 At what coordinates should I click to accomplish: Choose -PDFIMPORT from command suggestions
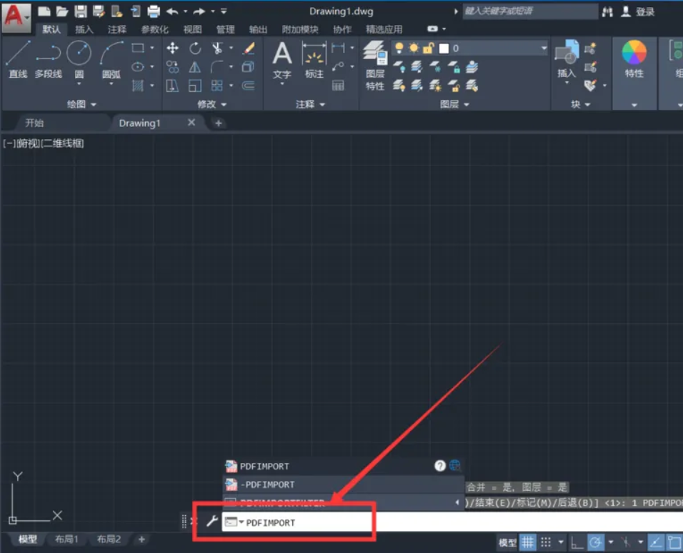[x=267, y=484]
